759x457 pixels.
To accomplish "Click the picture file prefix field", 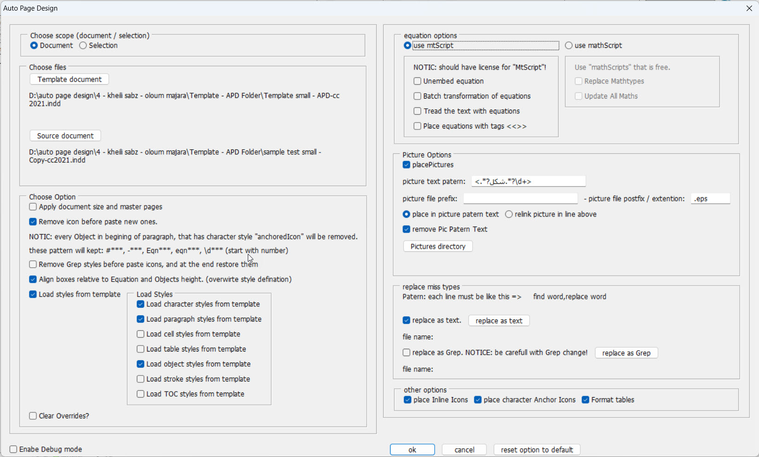I will click(520, 199).
